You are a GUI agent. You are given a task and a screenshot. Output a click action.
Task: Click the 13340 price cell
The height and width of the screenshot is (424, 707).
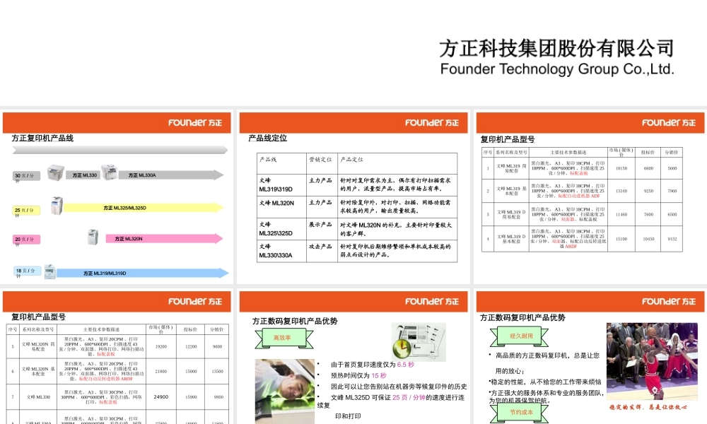621,191
